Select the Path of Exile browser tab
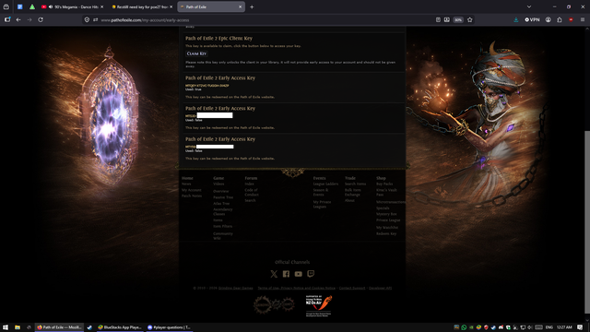The width and height of the screenshot is (590, 332). point(211,6)
